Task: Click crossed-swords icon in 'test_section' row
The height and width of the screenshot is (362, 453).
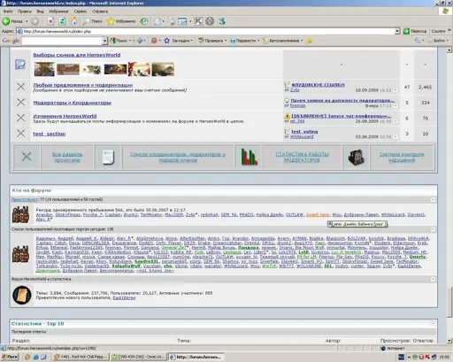Action: click(x=20, y=134)
